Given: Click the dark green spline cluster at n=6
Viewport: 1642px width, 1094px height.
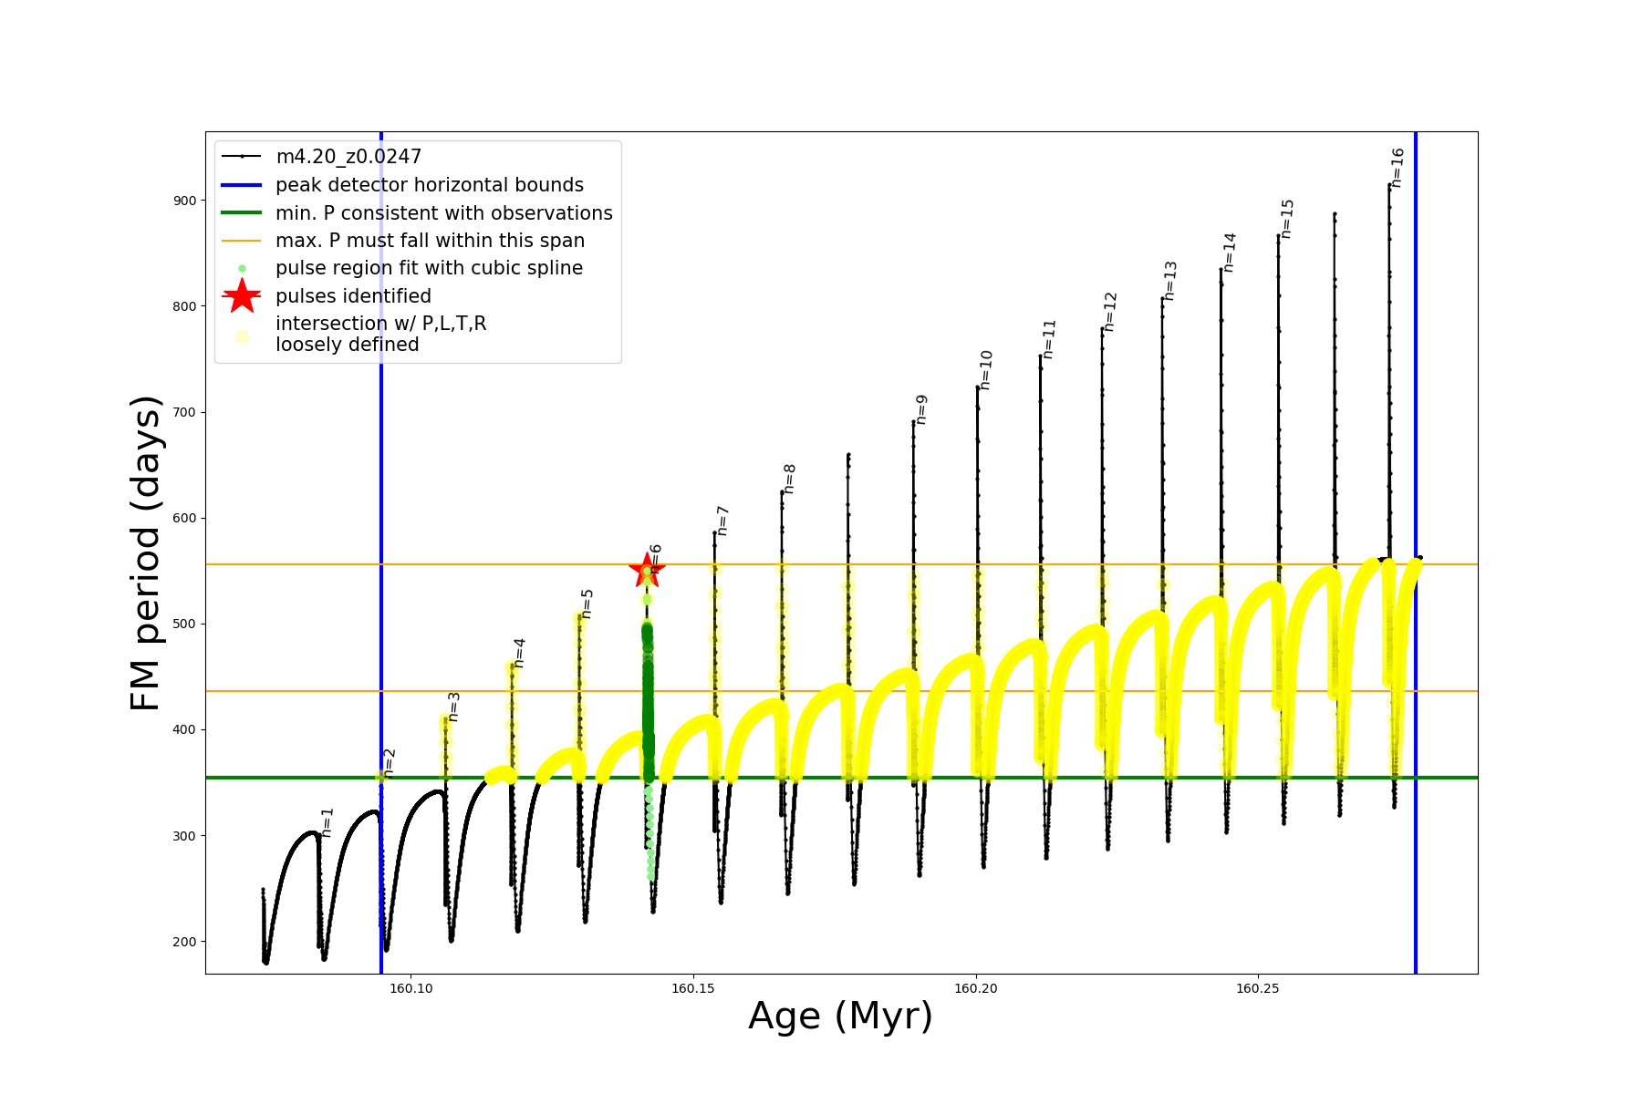Looking at the screenshot, I should [x=648, y=693].
